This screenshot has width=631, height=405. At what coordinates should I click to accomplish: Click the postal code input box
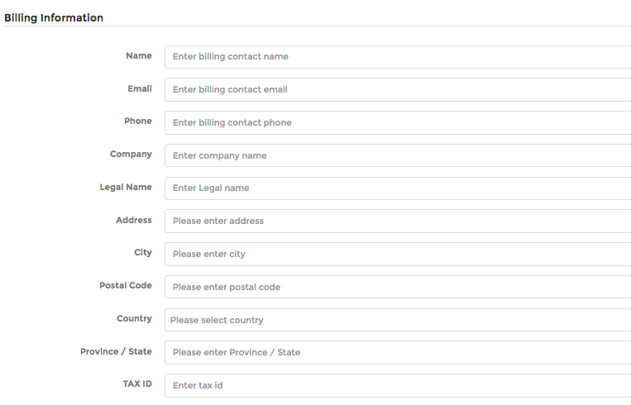pyautogui.click(x=397, y=287)
